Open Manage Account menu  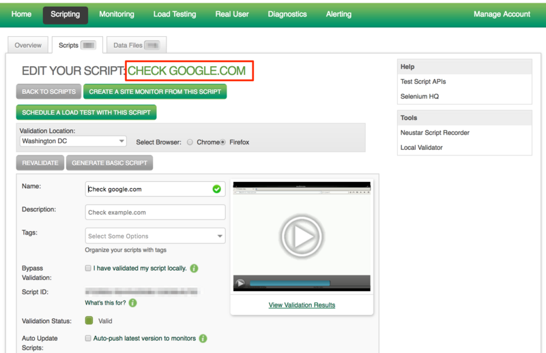(x=502, y=14)
